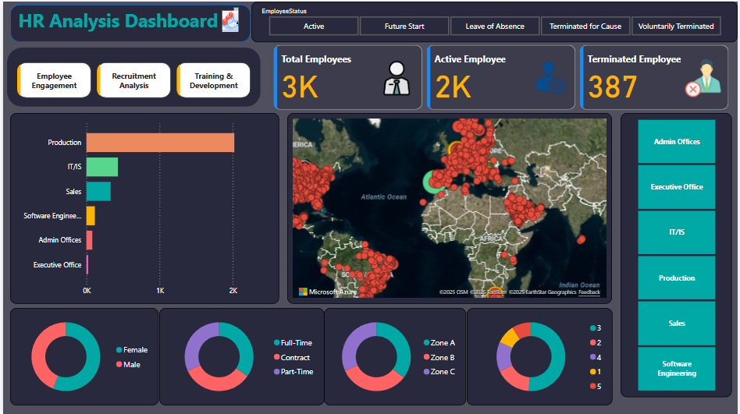
Task: Open the Employee Engagement page
Action: pyautogui.click(x=54, y=80)
